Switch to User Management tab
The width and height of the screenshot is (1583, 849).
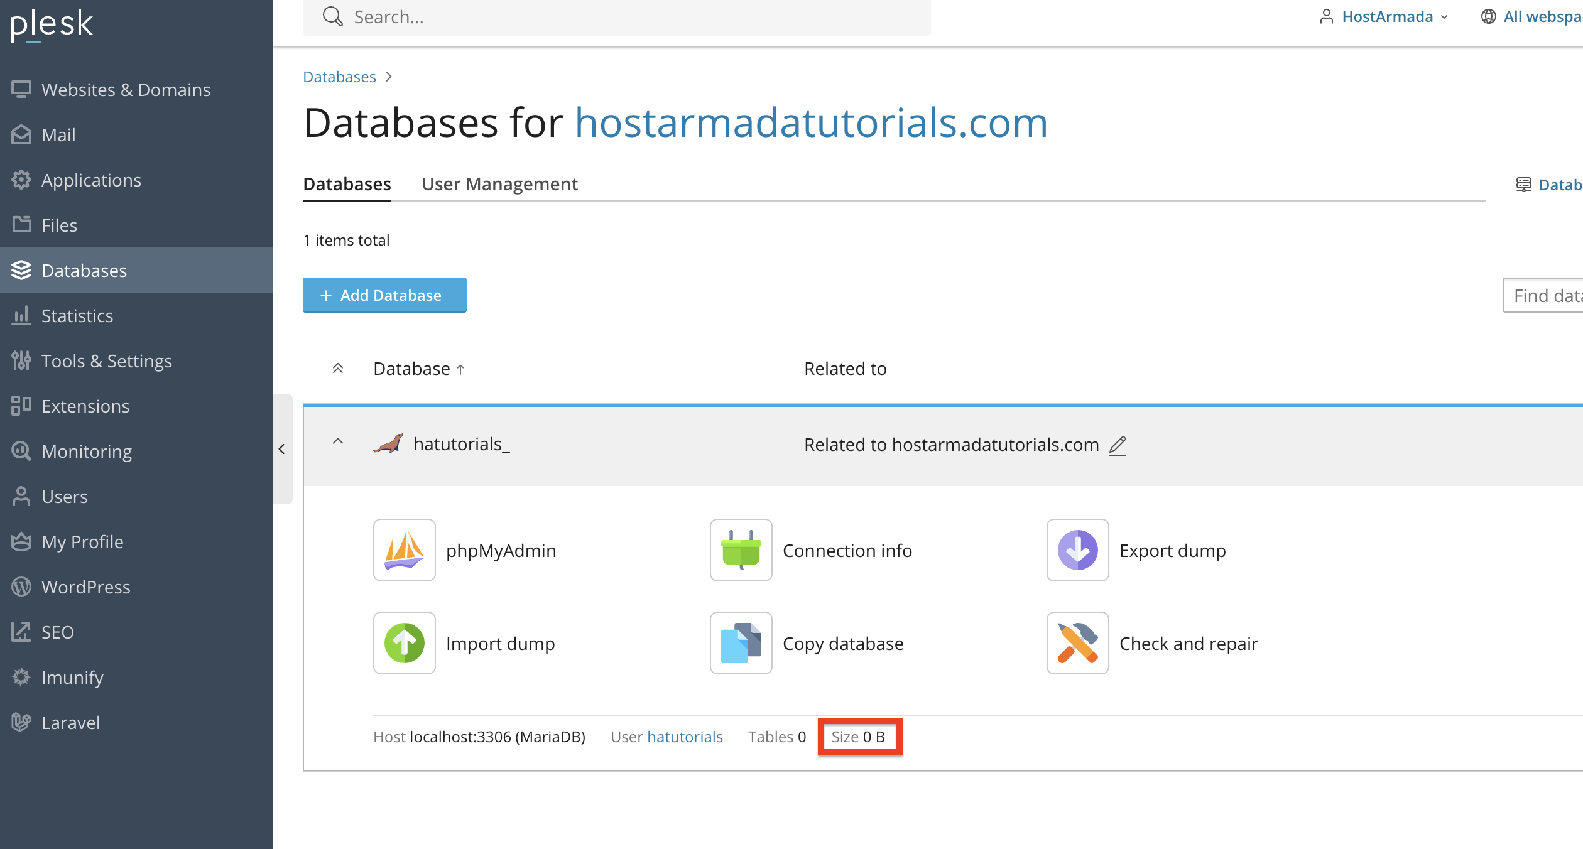tap(499, 184)
